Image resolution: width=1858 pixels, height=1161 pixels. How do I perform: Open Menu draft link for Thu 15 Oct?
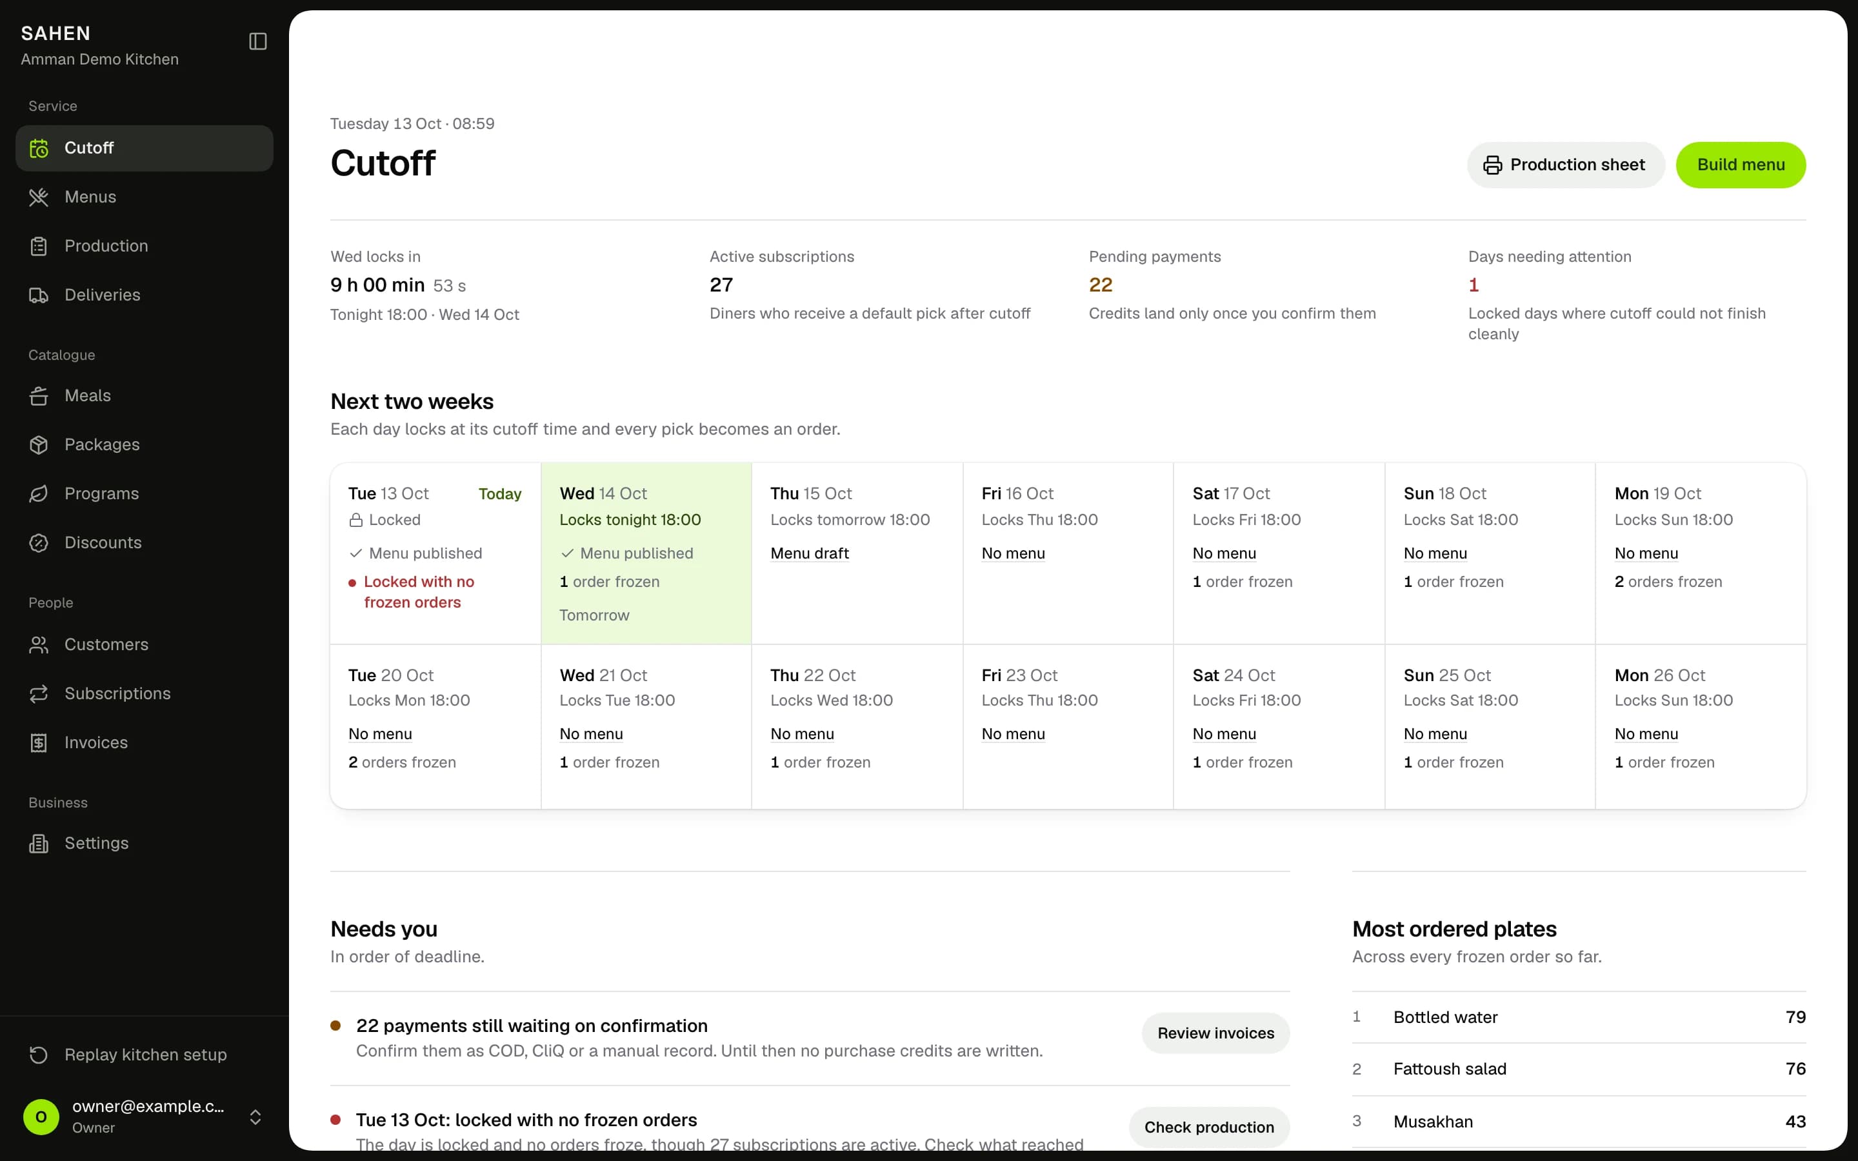point(809,553)
